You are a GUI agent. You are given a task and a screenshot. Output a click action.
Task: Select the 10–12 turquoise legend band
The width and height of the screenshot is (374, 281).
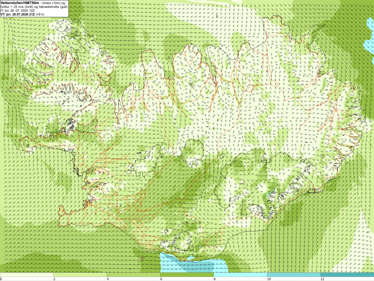tap(294, 275)
